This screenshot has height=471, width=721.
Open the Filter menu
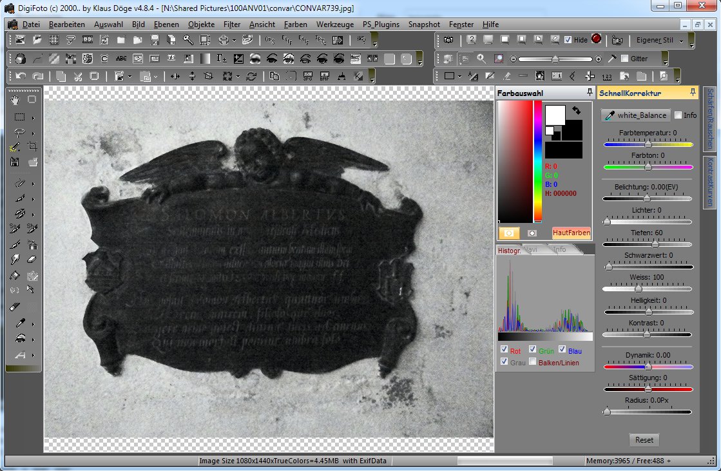click(232, 24)
